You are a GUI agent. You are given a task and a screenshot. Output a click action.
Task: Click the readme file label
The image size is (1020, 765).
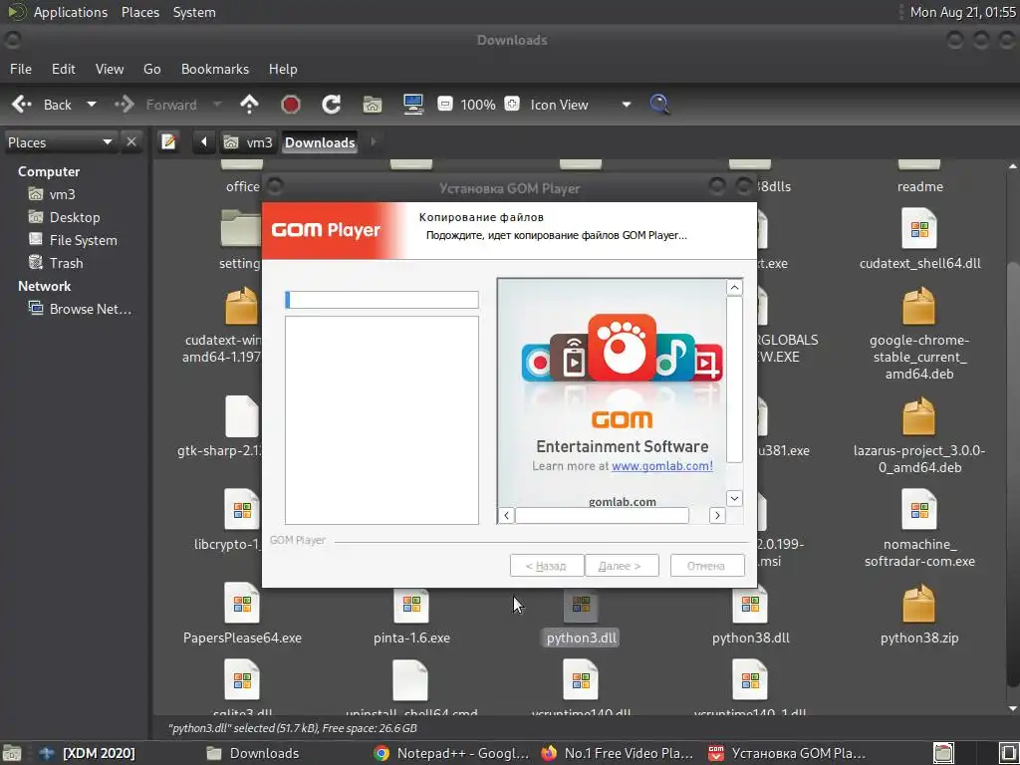coord(919,186)
